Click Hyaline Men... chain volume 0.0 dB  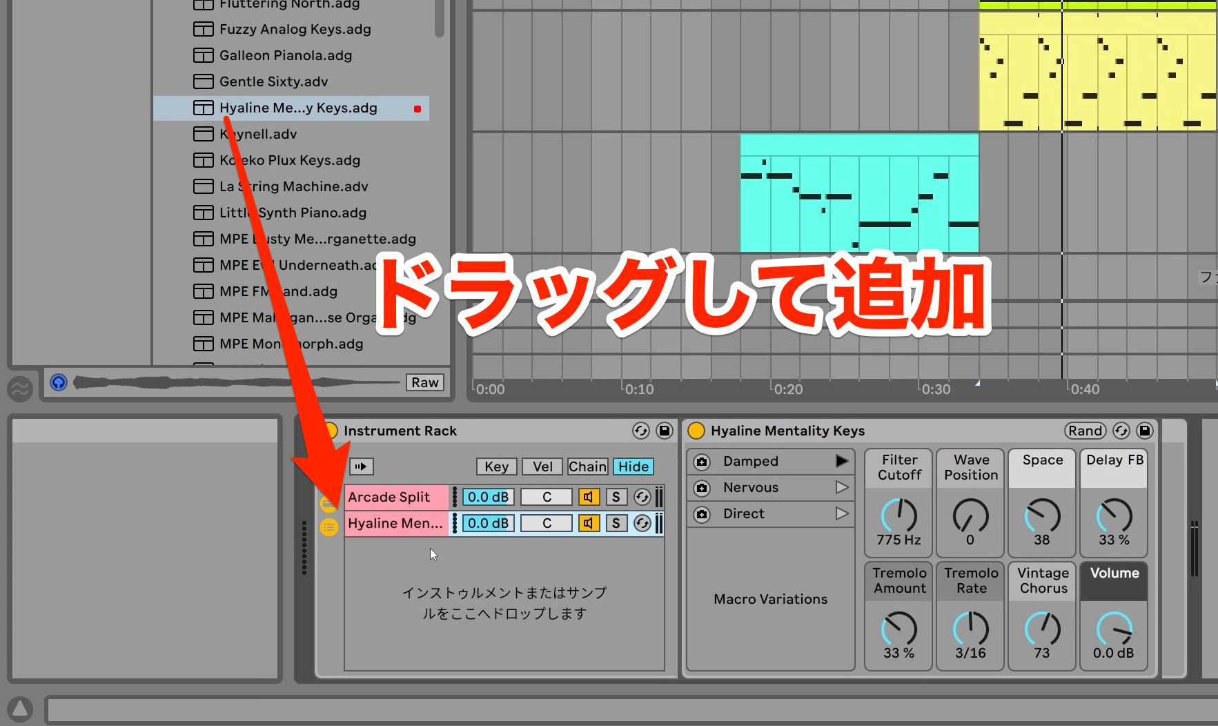[488, 523]
